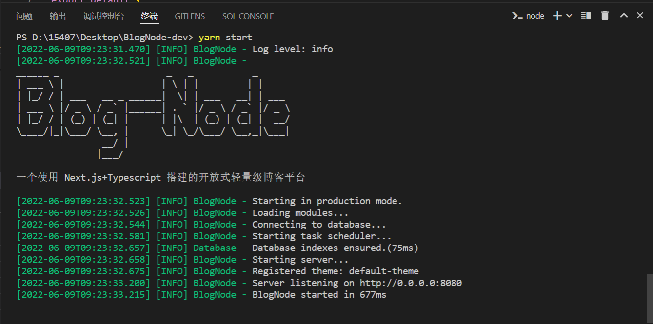
Task: Click the node terminal name label
Action: (535, 16)
